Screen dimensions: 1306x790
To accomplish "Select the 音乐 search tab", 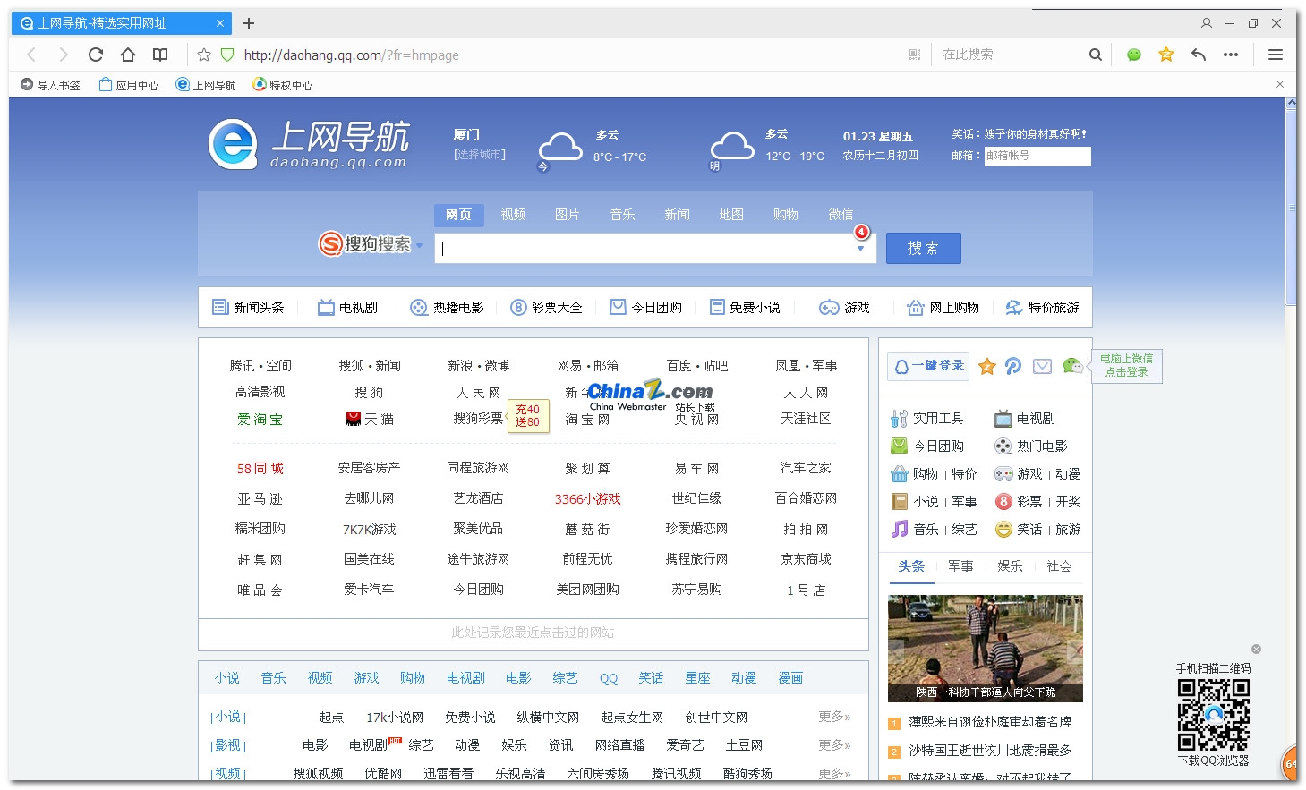I will [622, 215].
